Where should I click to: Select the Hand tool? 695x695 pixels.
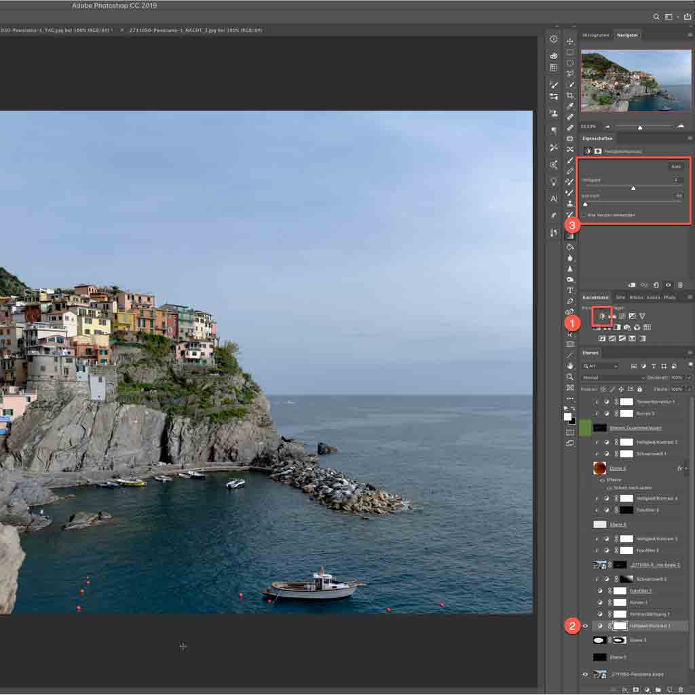pos(570,366)
